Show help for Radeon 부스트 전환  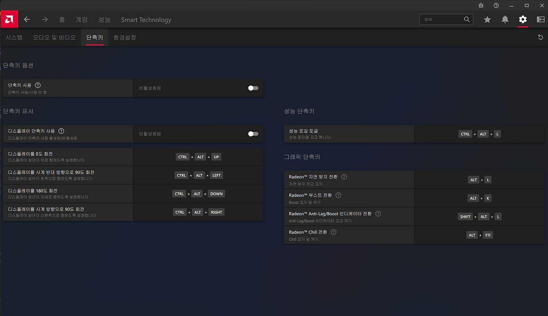click(x=338, y=195)
